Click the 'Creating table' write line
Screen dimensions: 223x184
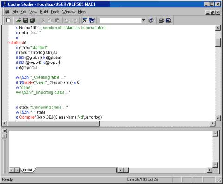(x=41, y=77)
